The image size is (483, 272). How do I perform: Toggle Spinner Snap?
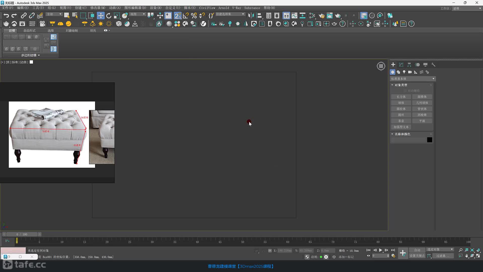[202, 16]
